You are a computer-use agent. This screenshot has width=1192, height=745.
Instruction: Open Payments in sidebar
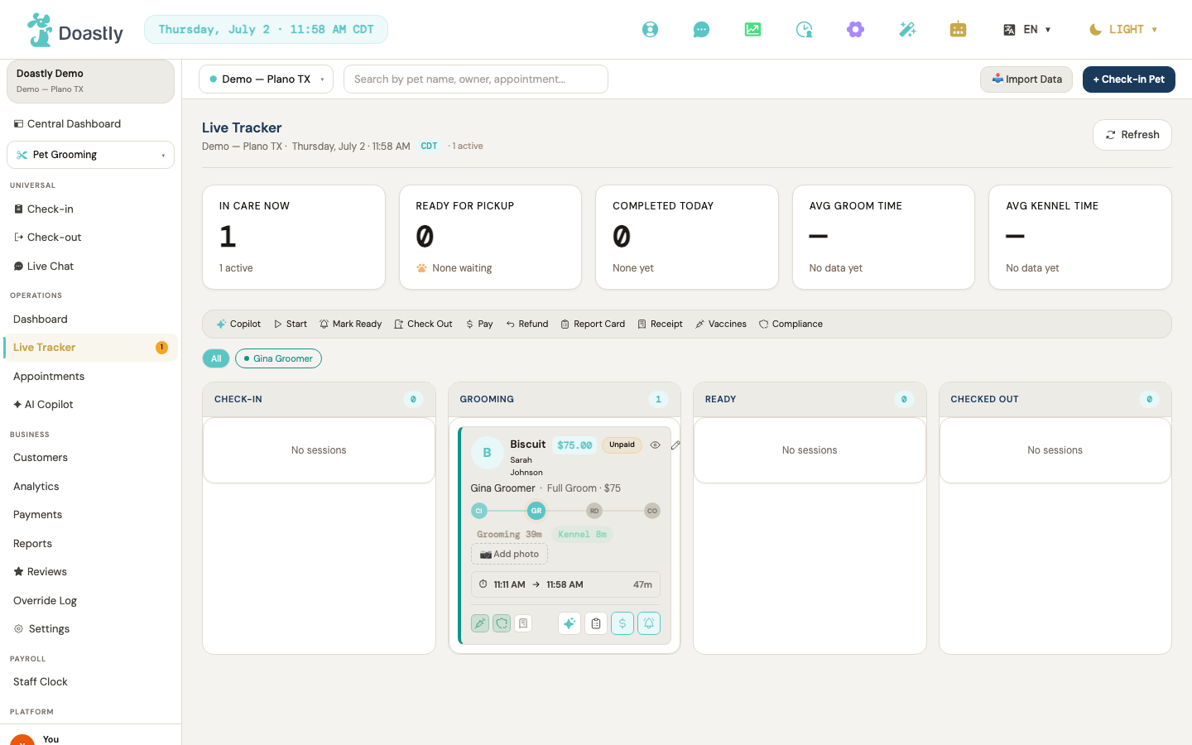coord(90,515)
